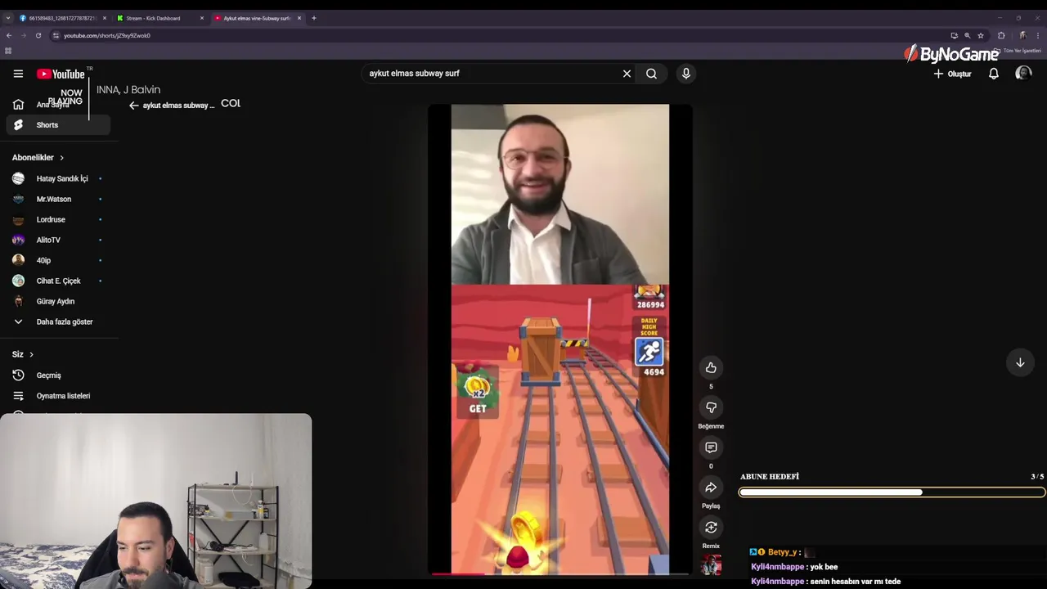This screenshot has width=1047, height=589.
Task: Click the Oluştur create button
Action: pos(953,74)
